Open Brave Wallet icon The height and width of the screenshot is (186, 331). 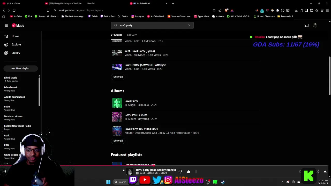point(312,10)
